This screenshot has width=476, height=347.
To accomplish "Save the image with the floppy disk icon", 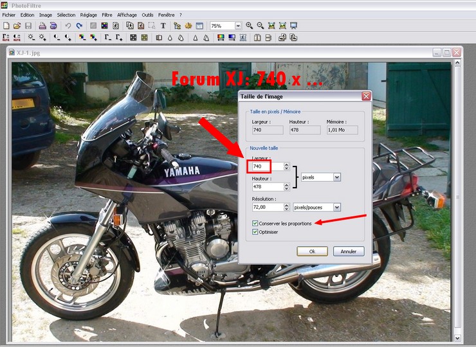I will 28,26.
